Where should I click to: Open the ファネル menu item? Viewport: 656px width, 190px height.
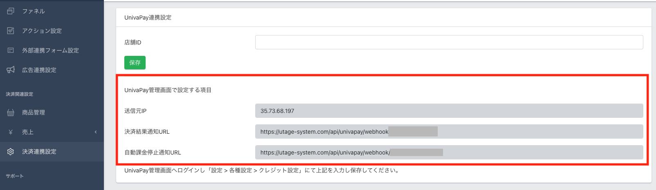[x=34, y=11]
